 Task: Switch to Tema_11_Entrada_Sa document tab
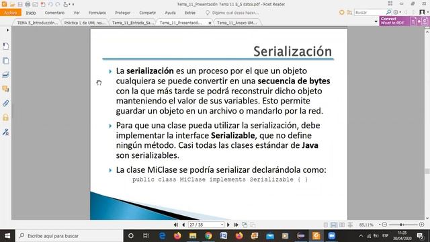coord(132,23)
